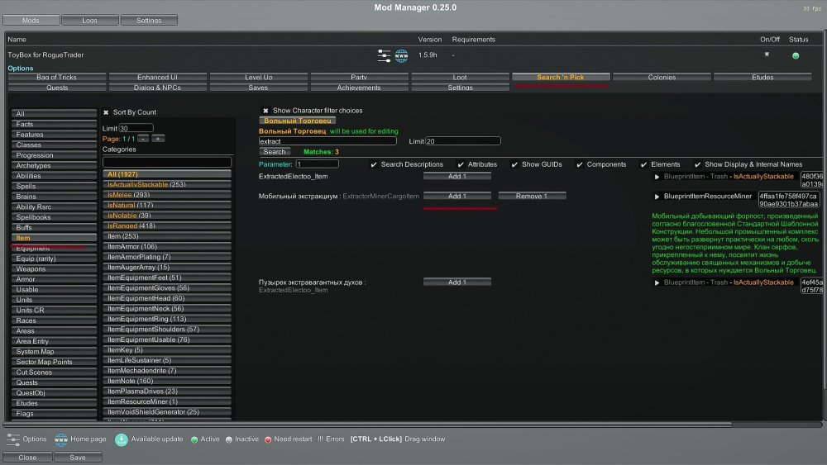Uncheck the Sort By Count option
This screenshot has height=465, width=827.
[x=106, y=112]
